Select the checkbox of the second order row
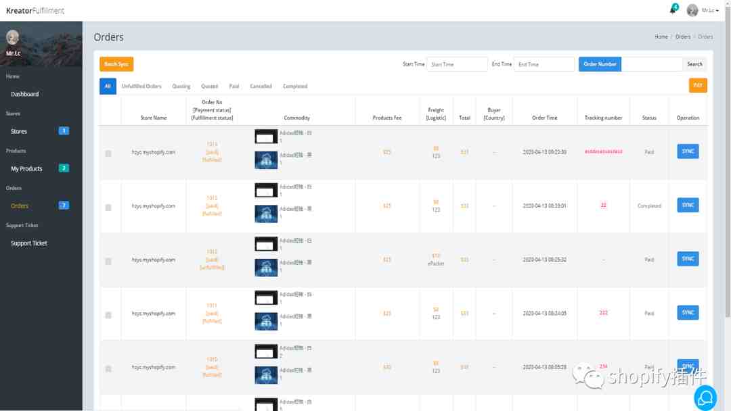 tap(108, 208)
